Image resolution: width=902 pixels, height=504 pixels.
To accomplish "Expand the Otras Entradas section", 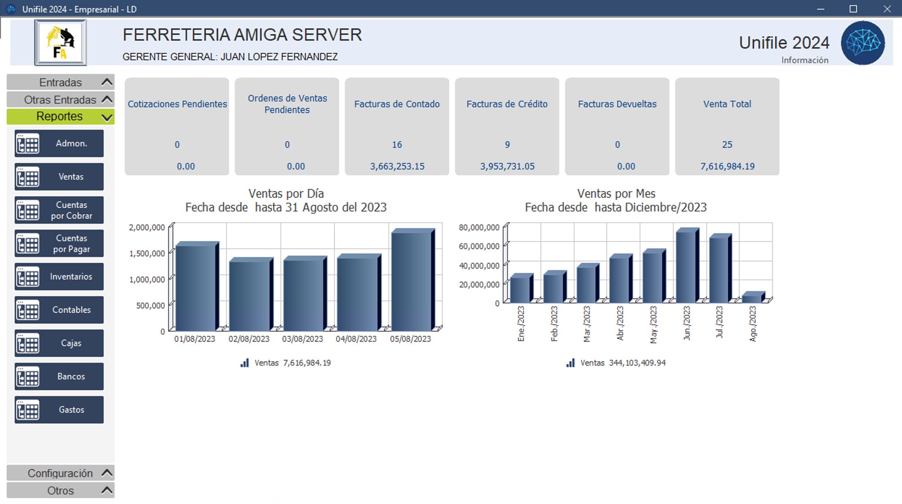I will (60, 99).
